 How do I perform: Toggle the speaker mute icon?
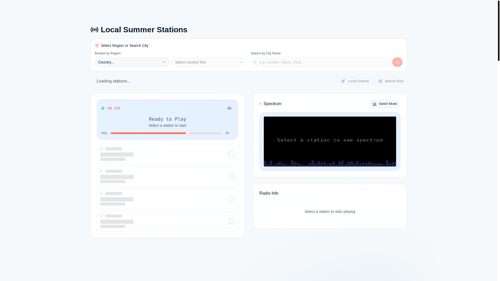coord(229,108)
